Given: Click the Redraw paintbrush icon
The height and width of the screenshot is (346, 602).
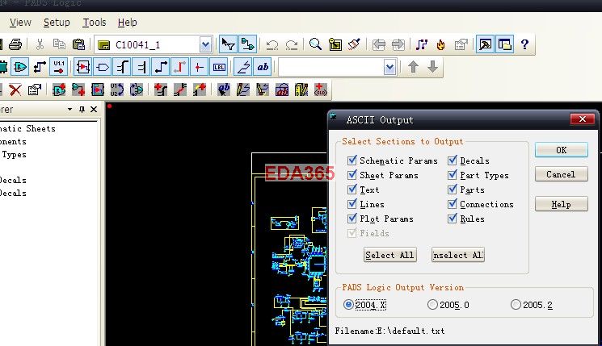Looking at the screenshot, I should coord(355,44).
